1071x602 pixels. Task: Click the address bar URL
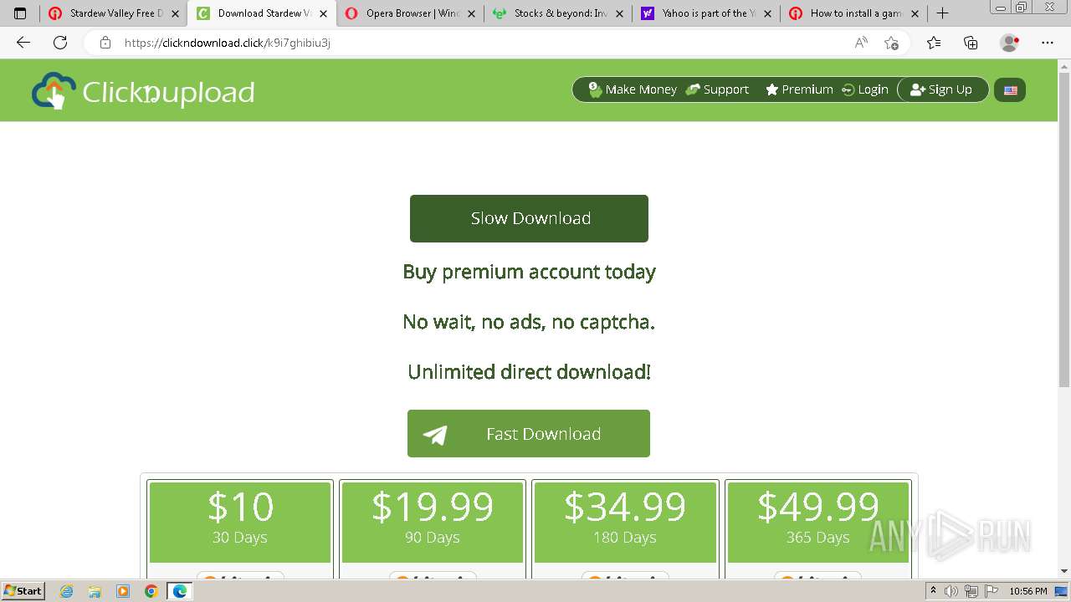point(228,43)
